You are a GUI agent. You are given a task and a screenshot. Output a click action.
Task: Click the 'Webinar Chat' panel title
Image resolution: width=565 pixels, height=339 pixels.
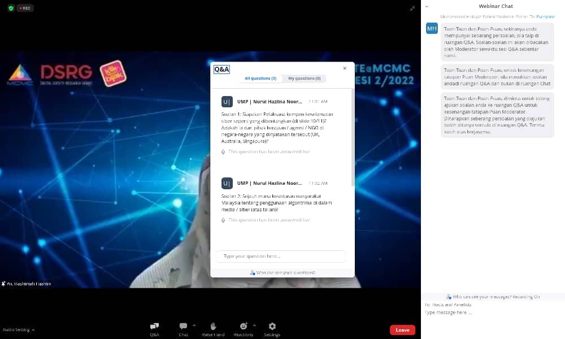(x=496, y=6)
